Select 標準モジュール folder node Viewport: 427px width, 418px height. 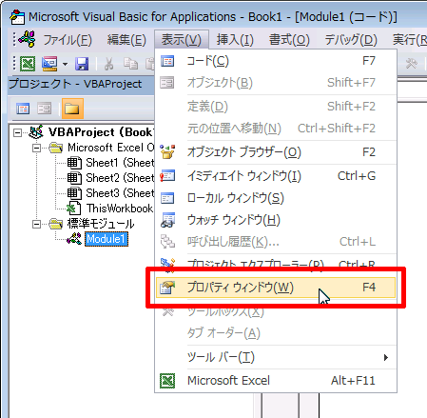coord(101,224)
